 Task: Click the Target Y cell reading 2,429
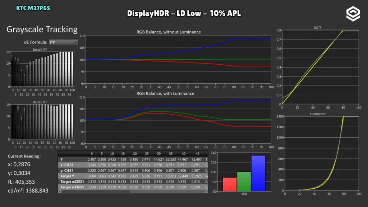pyautogui.click(x=134, y=176)
